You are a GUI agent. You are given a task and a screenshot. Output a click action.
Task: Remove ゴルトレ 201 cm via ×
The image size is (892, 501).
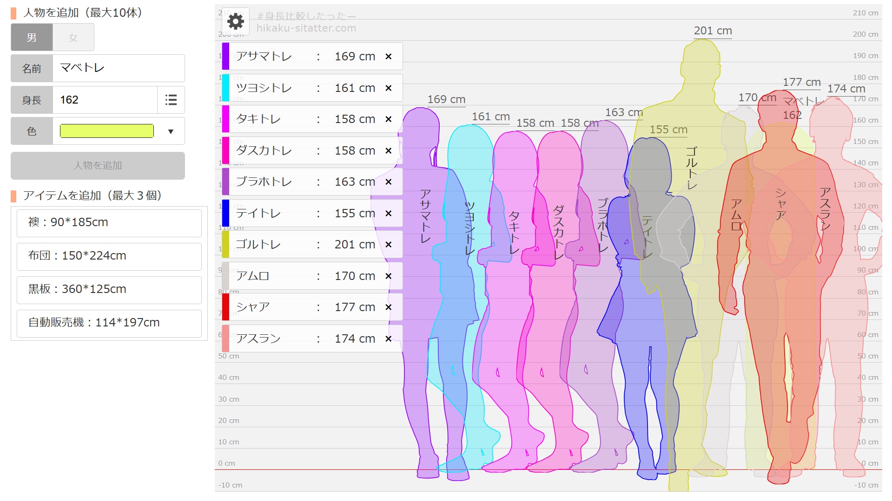389,245
